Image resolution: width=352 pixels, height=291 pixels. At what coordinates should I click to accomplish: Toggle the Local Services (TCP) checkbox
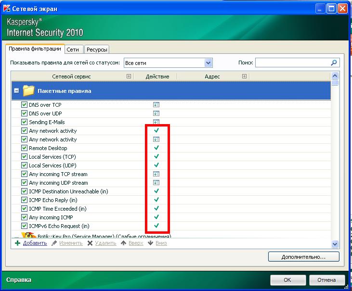pyautogui.click(x=24, y=156)
